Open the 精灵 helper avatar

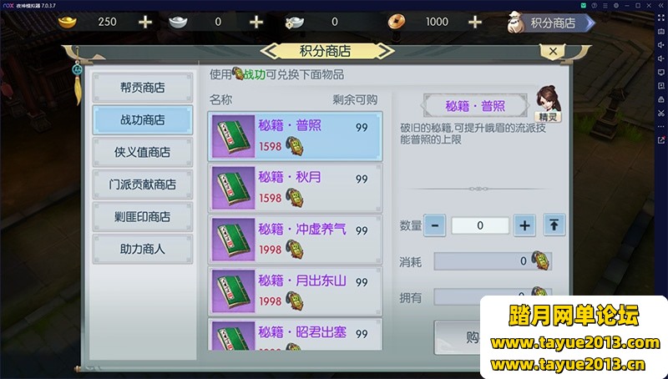click(x=548, y=103)
